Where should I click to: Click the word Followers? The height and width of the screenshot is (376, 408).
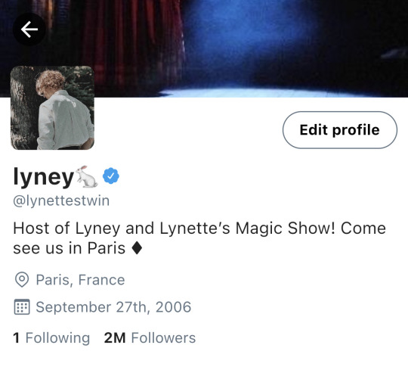(163, 338)
